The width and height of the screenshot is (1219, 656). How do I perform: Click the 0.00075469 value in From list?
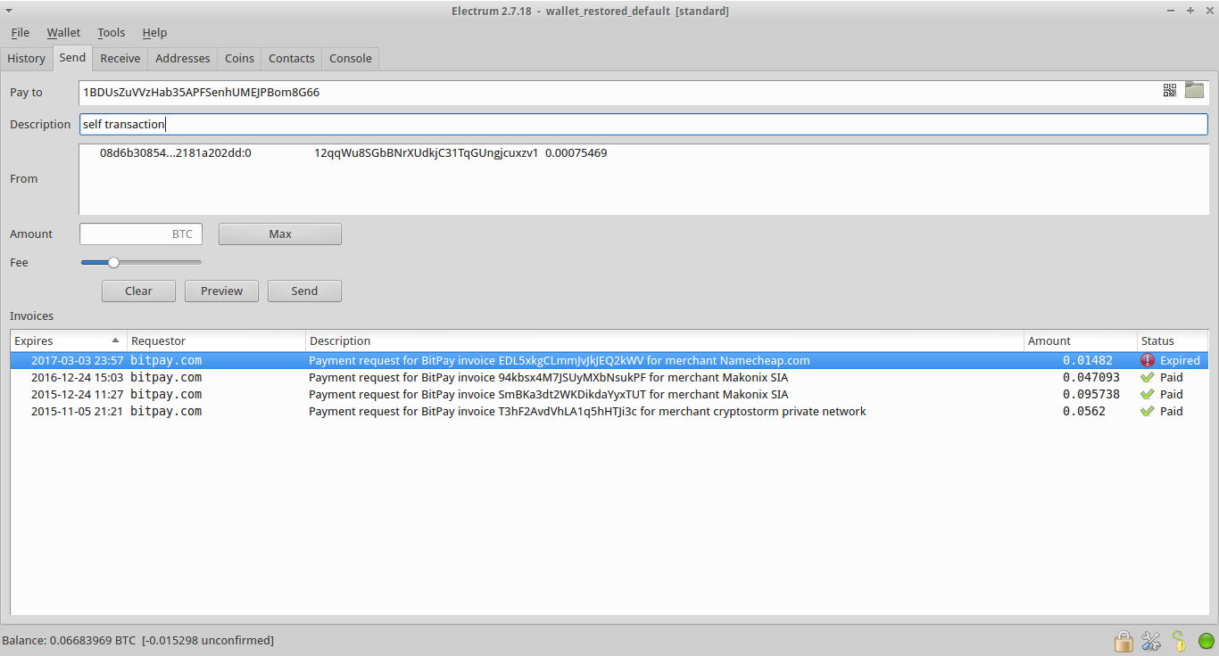[x=576, y=153]
